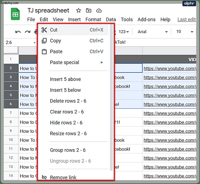Open the Help menu
The width and height of the screenshot is (200, 184).
[x=165, y=19]
